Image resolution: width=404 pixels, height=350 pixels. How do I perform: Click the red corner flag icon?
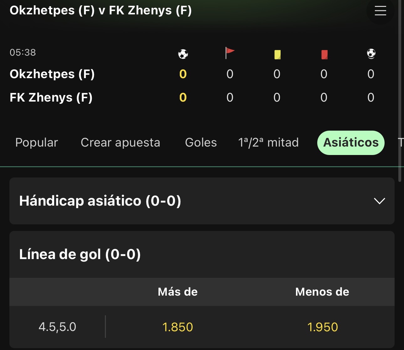tap(230, 53)
